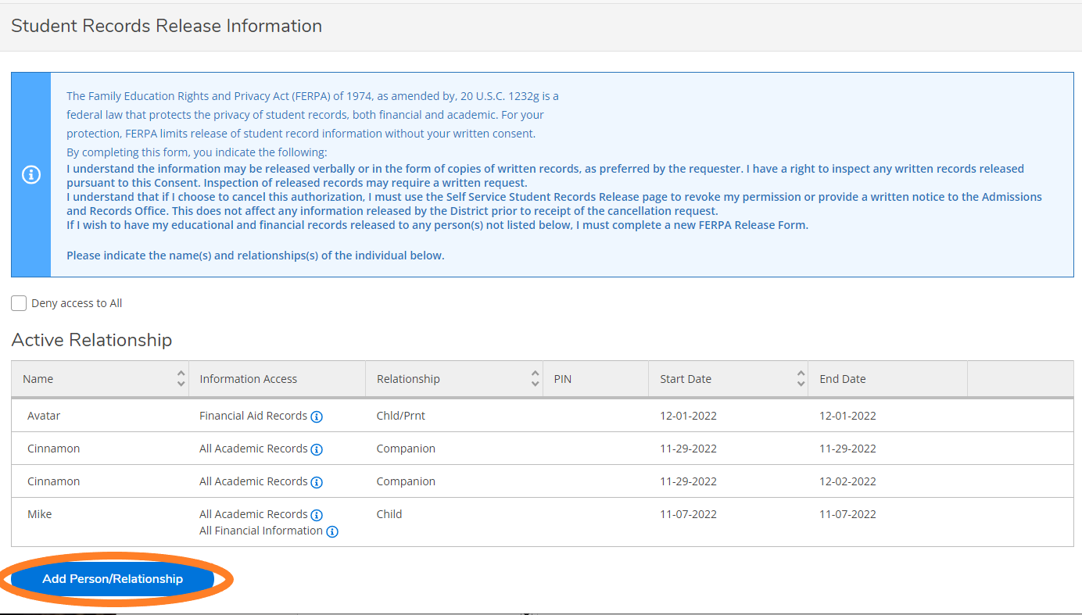
Task: Click Chld/Prnt relationship cell
Action: tap(401, 416)
